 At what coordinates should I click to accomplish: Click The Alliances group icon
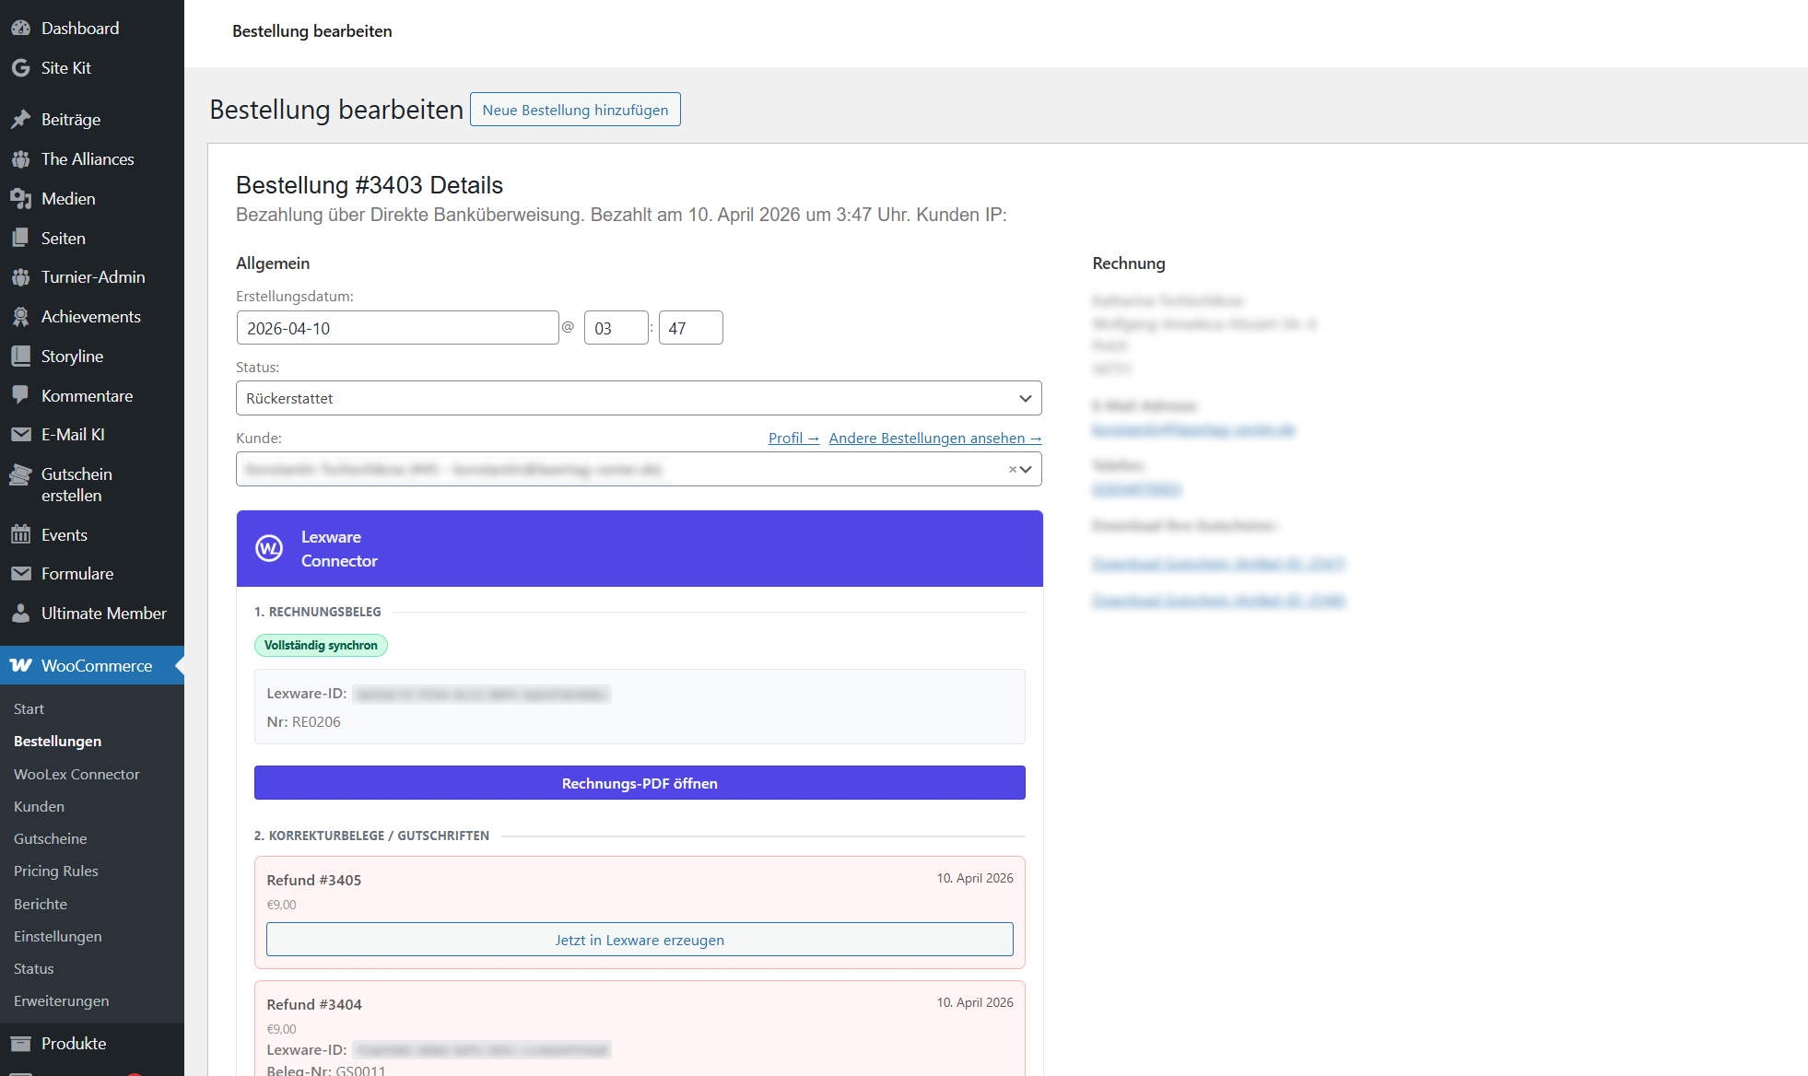click(x=20, y=159)
